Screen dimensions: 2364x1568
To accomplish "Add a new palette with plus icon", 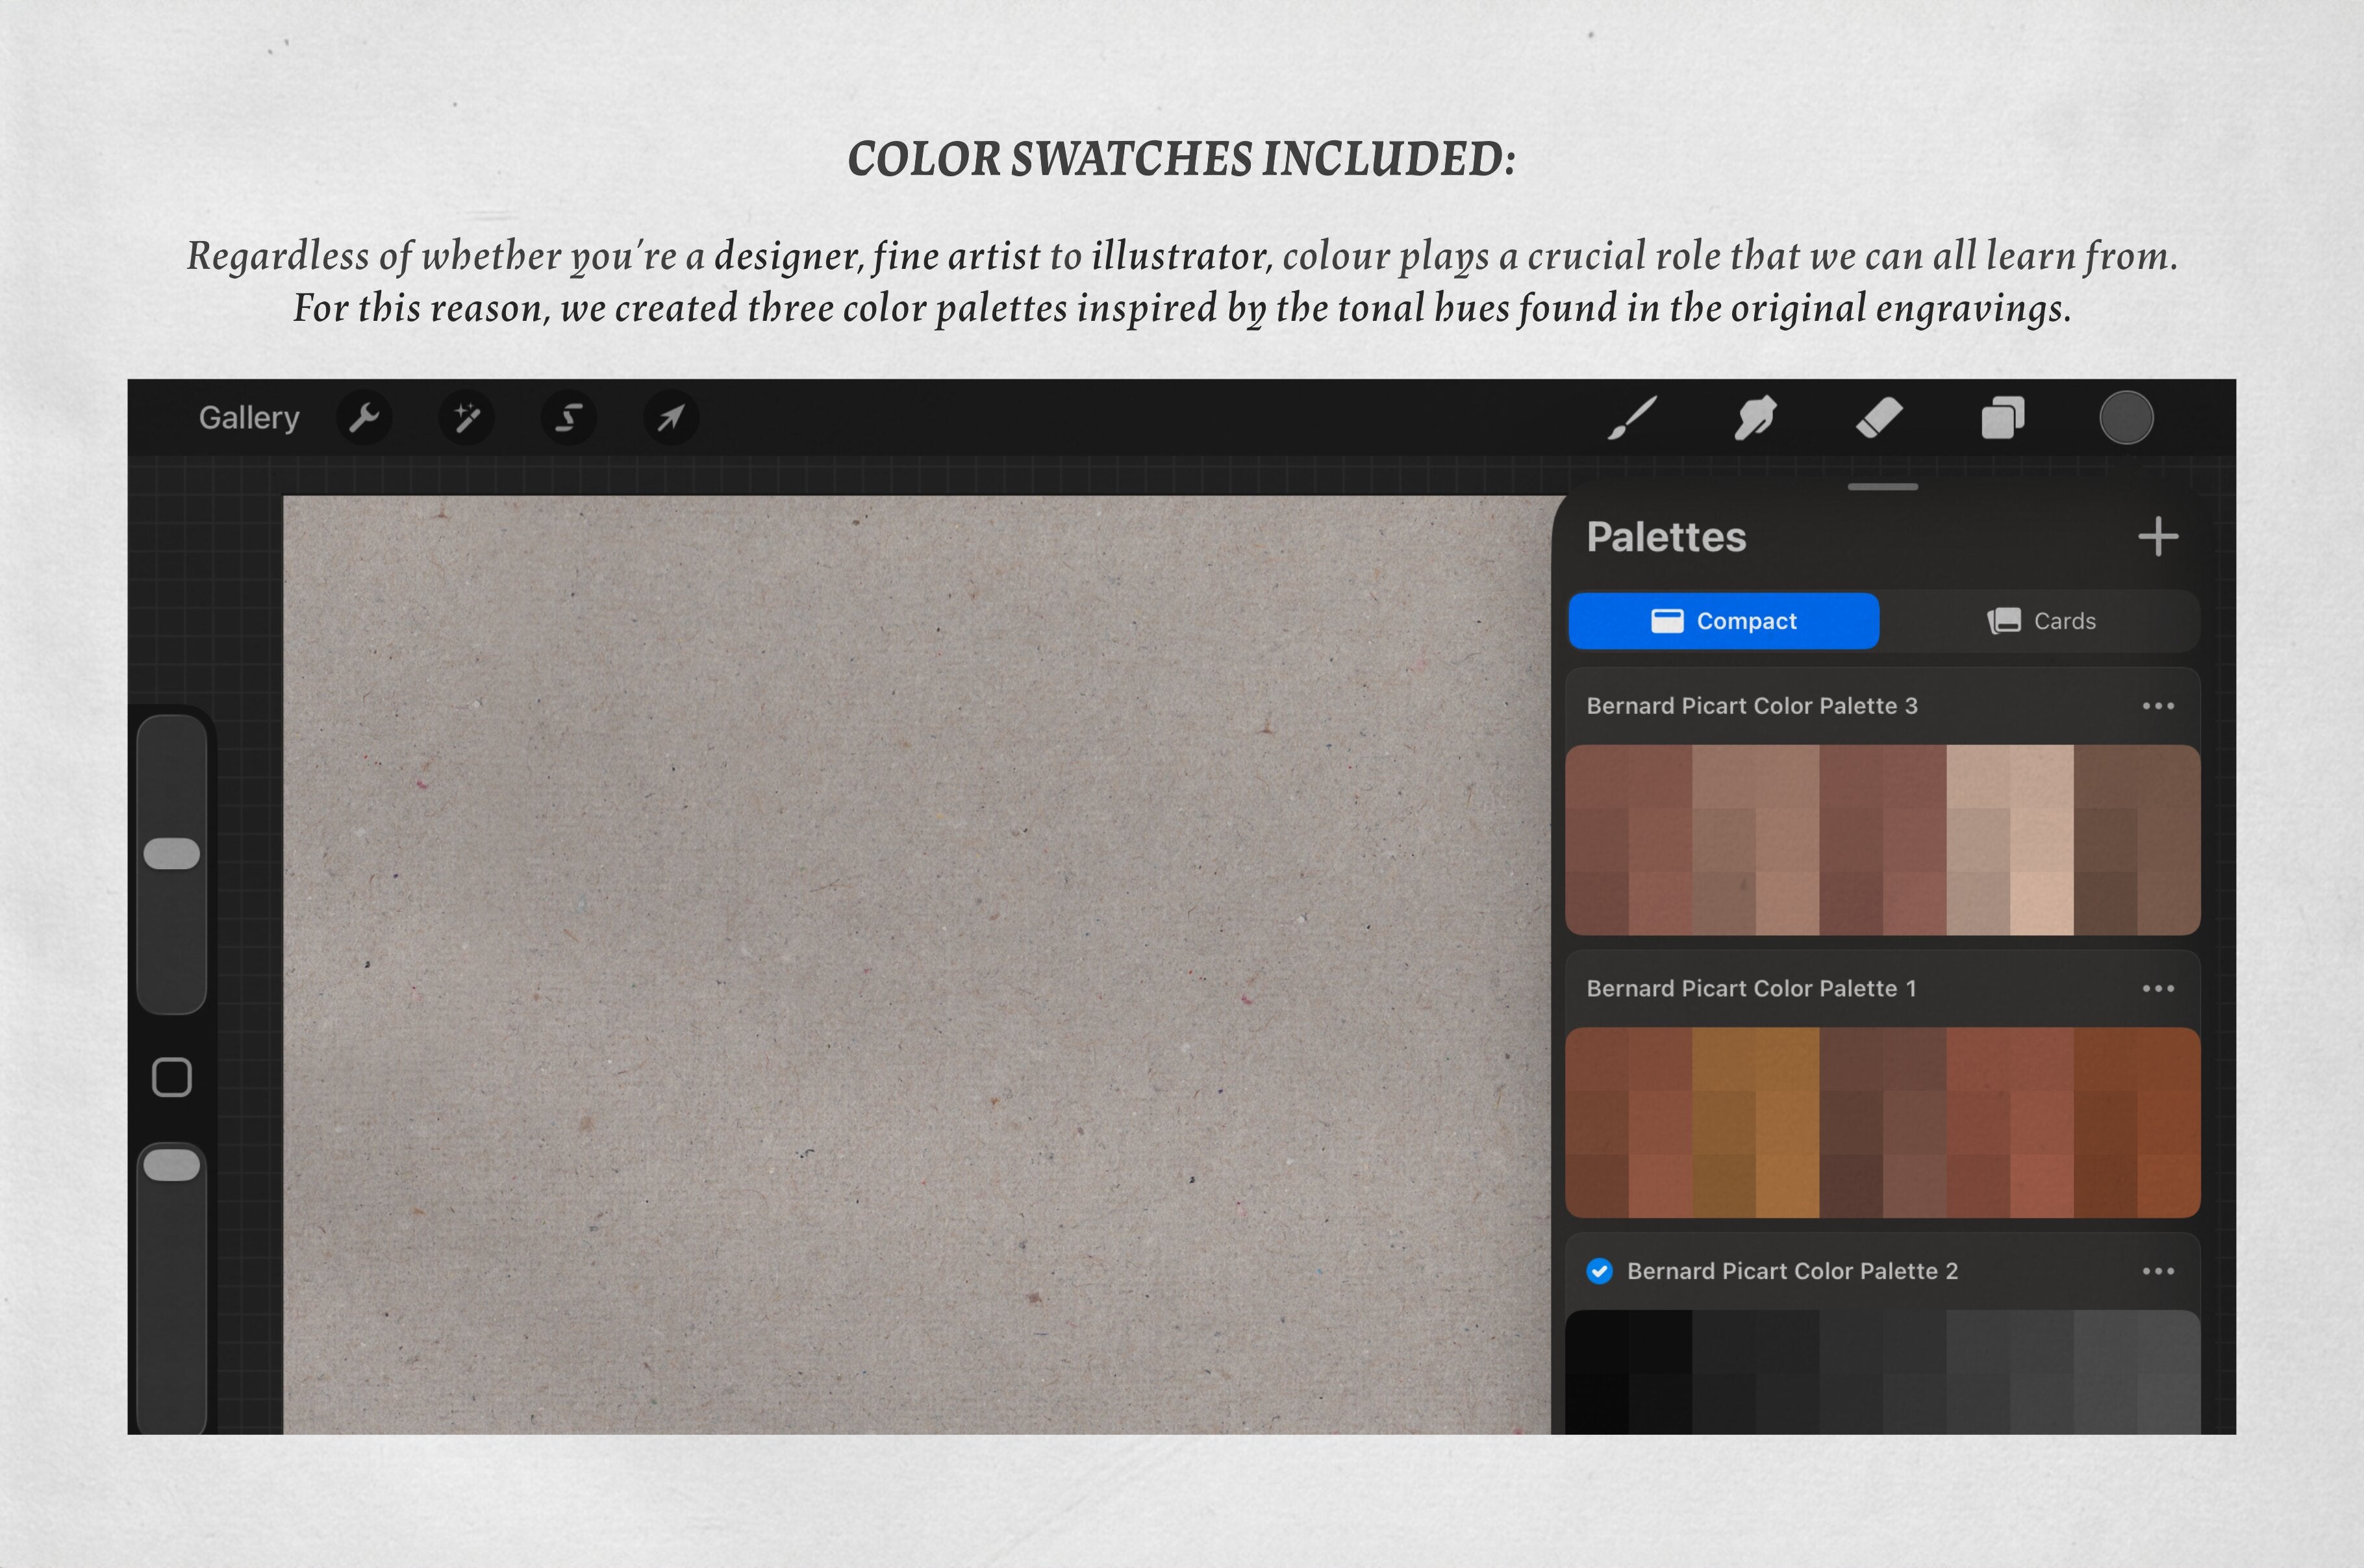I will click(2157, 537).
